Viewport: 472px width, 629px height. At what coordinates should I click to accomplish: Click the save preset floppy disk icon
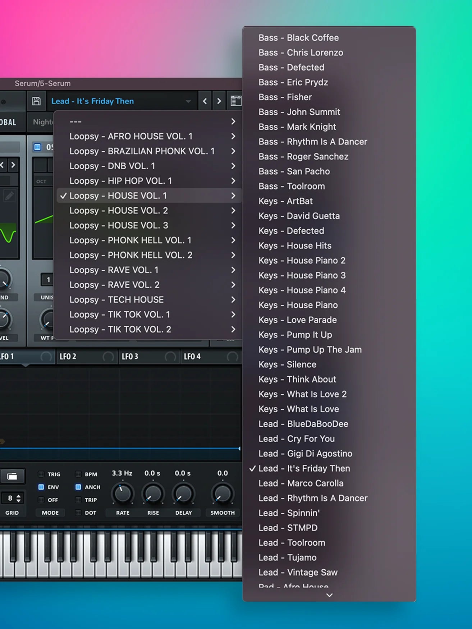tap(36, 101)
